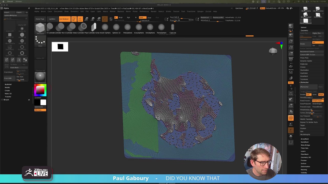
Task: Toggle Edit mode button
Action: point(74,19)
